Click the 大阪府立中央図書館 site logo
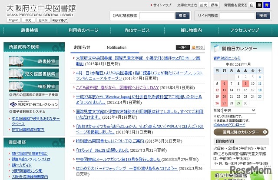Viewport: 278px width, 180px height. [x=41, y=10]
